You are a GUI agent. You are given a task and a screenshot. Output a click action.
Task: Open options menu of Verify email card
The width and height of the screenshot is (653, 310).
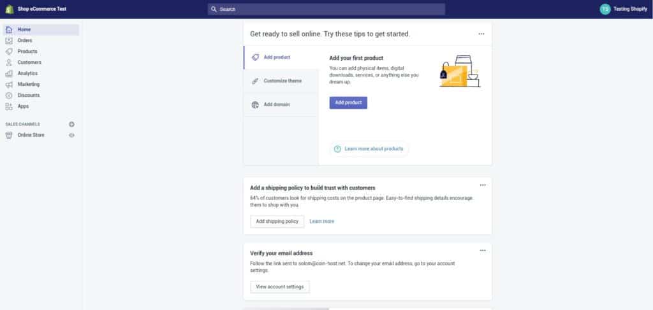[483, 250]
